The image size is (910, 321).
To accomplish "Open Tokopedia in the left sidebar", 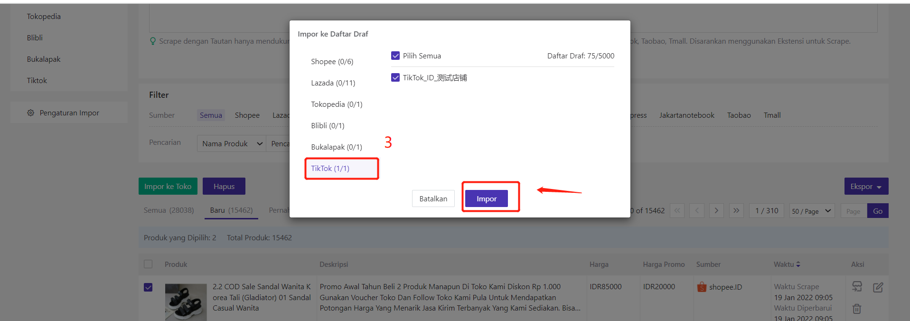I will coord(44,17).
